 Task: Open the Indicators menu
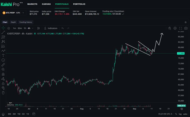tap(51, 28)
